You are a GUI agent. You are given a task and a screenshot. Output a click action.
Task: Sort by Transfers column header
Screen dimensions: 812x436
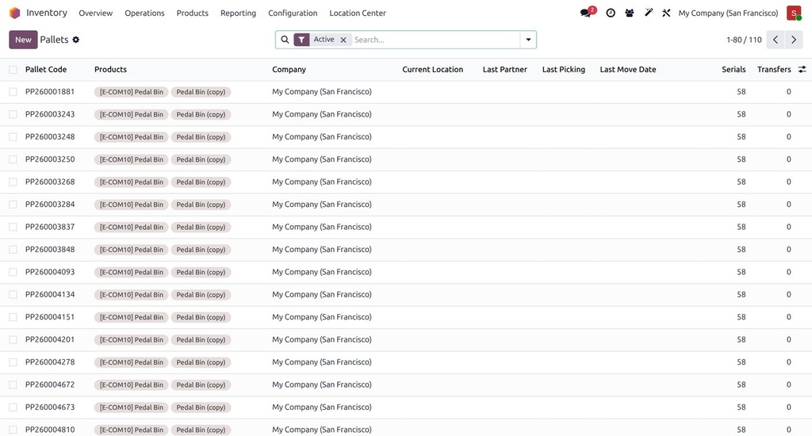pyautogui.click(x=774, y=70)
